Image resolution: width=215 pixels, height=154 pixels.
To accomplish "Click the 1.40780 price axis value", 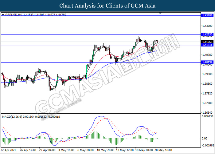I will (x=207, y=55).
